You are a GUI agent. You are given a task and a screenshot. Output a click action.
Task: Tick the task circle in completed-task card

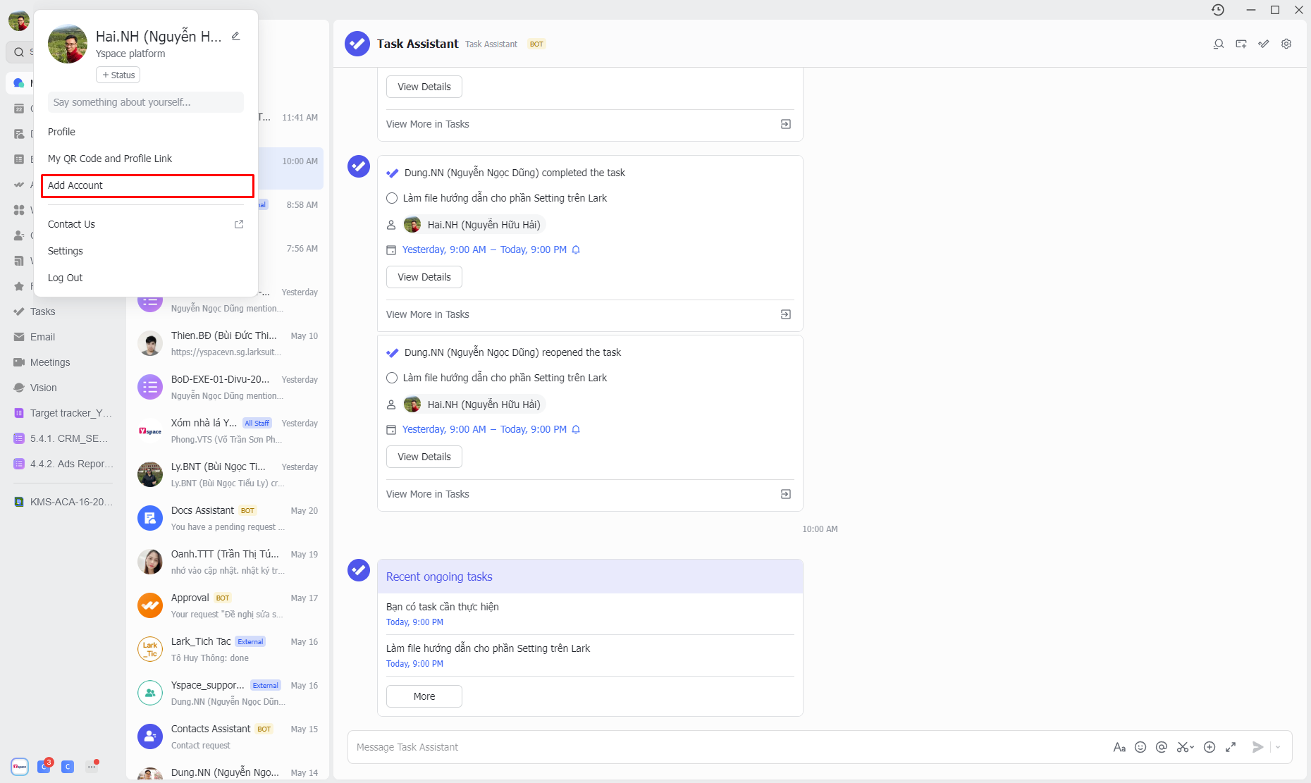(392, 198)
